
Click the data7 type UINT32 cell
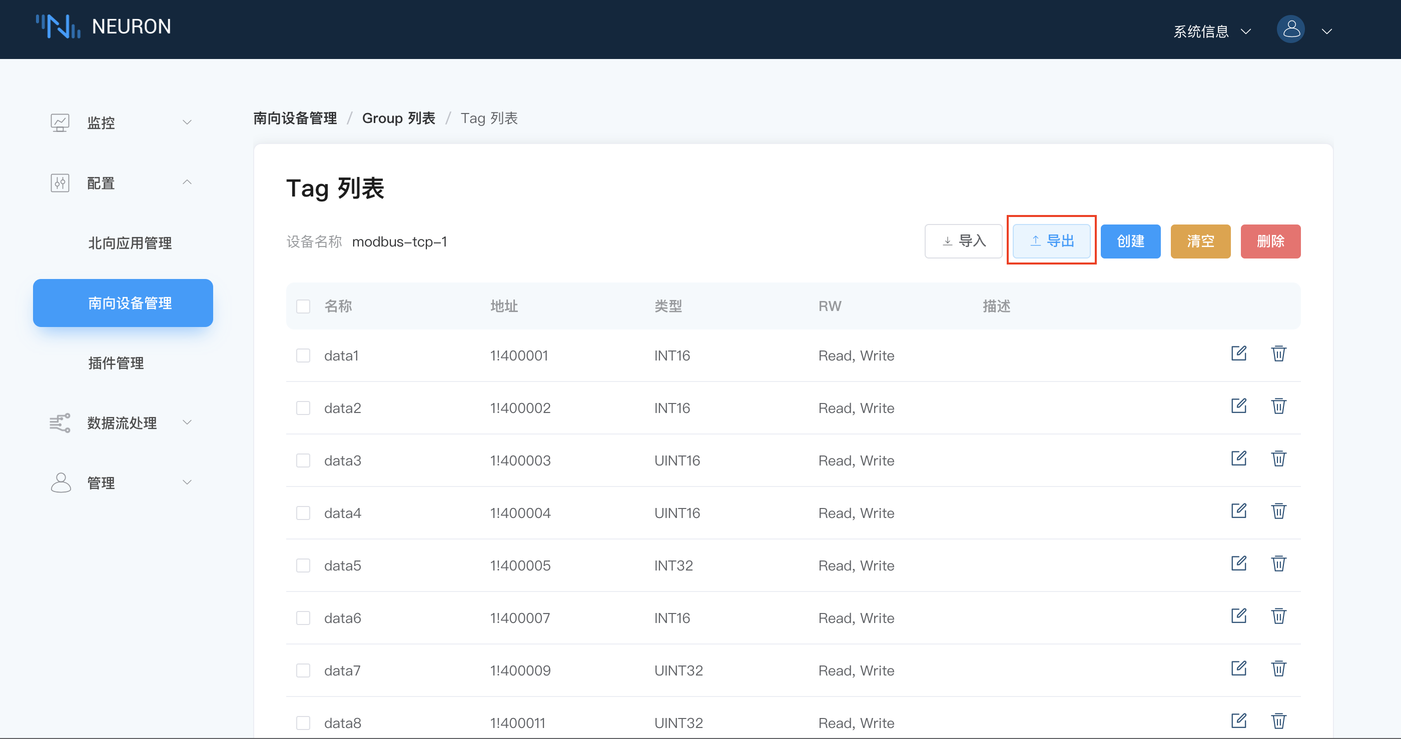pos(679,670)
